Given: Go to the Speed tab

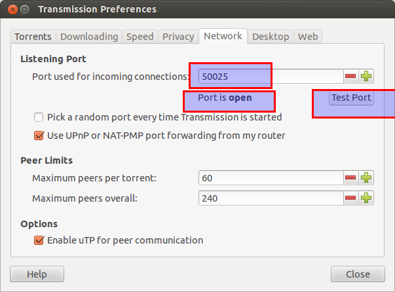Looking at the screenshot, I should [140, 37].
